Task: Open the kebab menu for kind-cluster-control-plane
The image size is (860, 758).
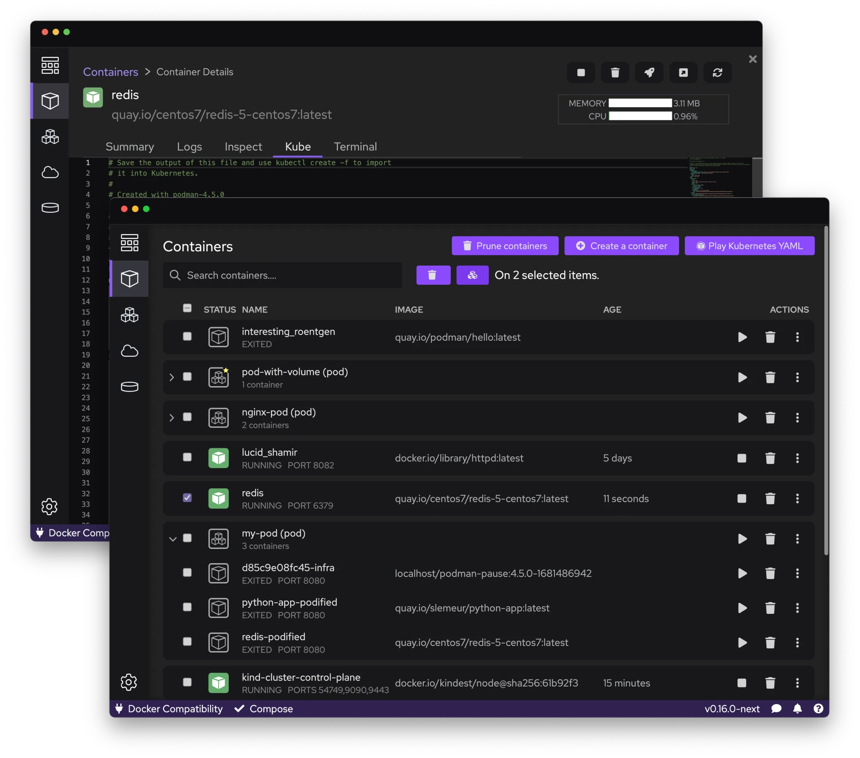Action: [x=798, y=683]
